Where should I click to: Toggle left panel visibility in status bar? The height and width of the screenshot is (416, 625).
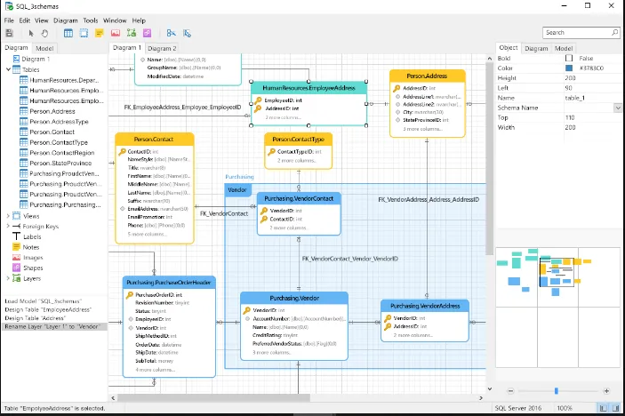pyautogui.click(x=603, y=408)
